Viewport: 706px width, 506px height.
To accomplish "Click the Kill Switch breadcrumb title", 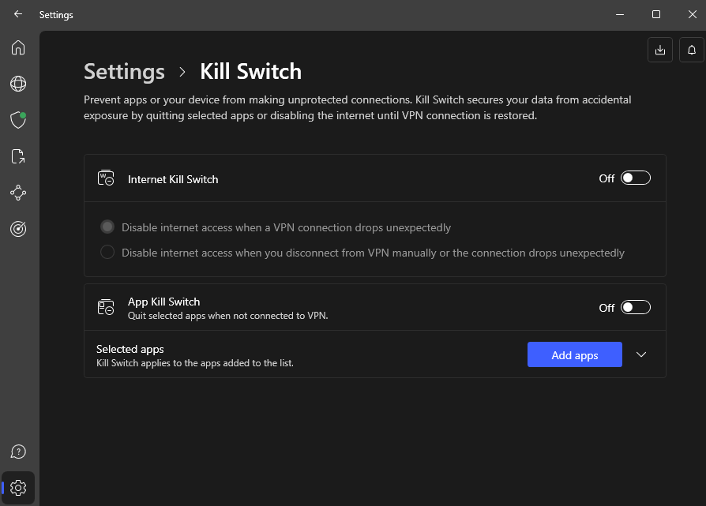I will coord(250,72).
